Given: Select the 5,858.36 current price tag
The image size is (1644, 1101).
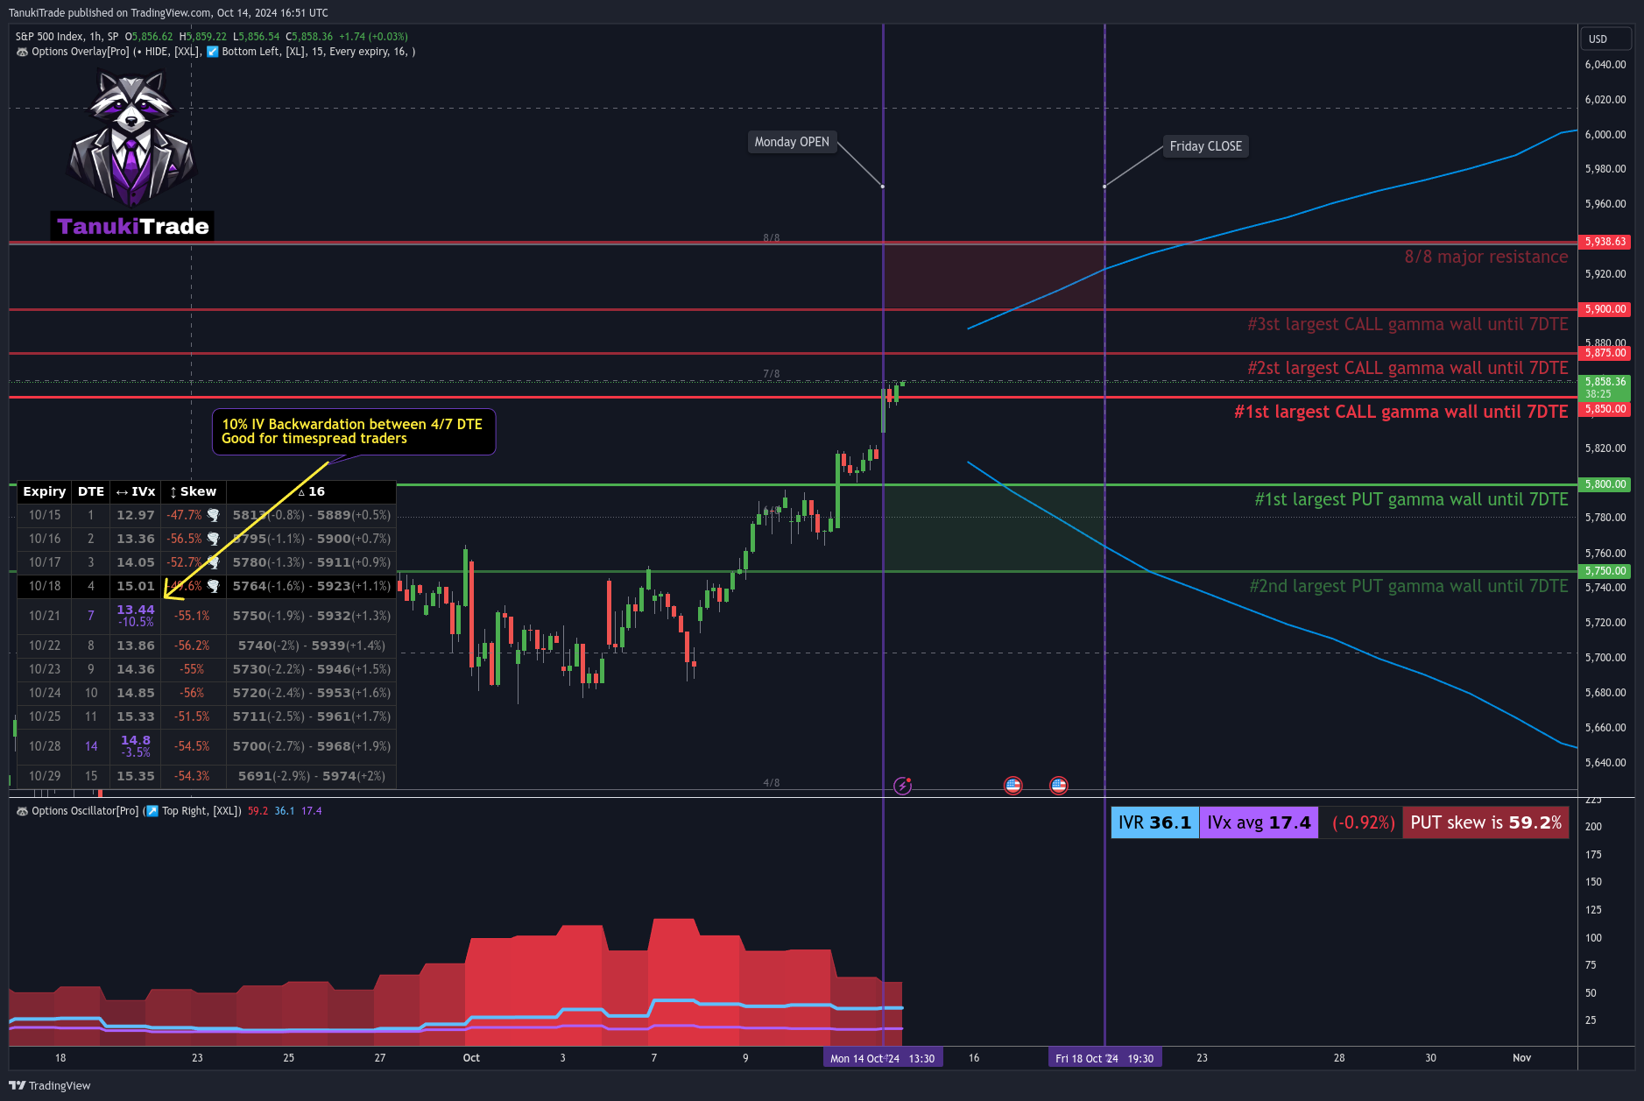Looking at the screenshot, I should [x=1605, y=387].
